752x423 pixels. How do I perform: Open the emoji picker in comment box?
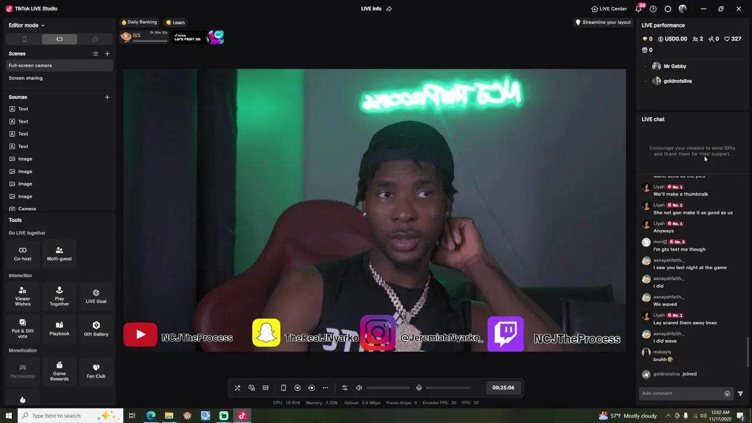tap(727, 394)
